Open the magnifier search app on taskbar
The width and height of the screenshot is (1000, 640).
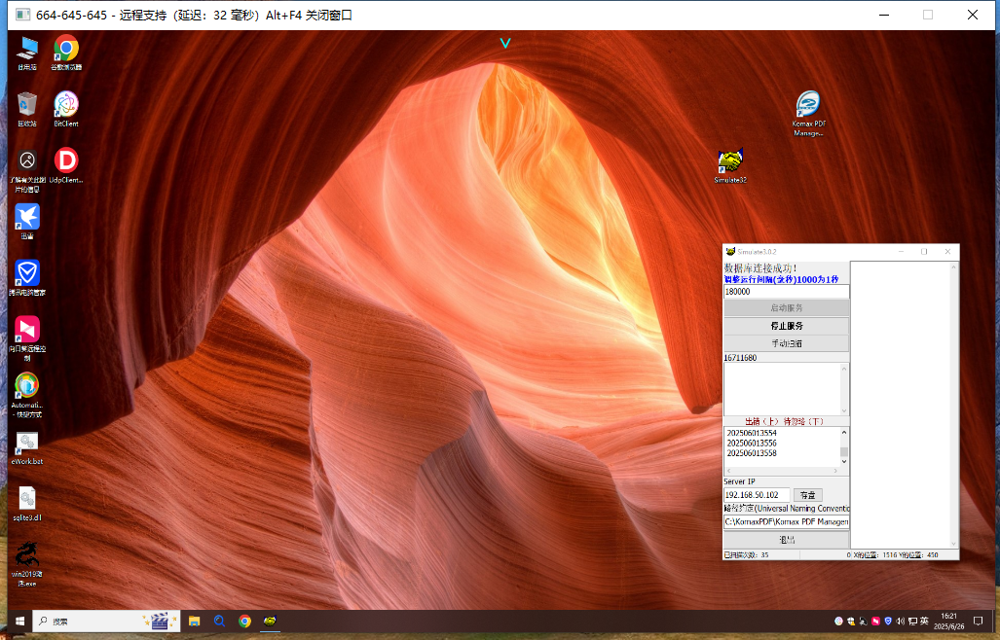coord(219,621)
